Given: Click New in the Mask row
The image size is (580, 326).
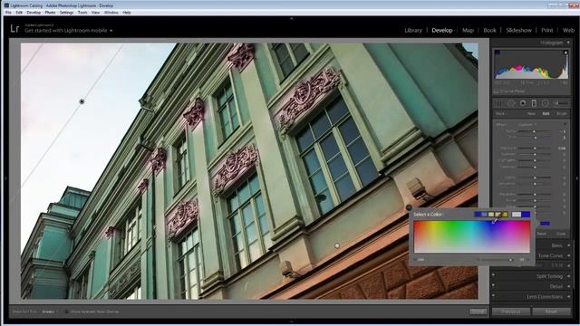Looking at the screenshot, I should point(531,113).
